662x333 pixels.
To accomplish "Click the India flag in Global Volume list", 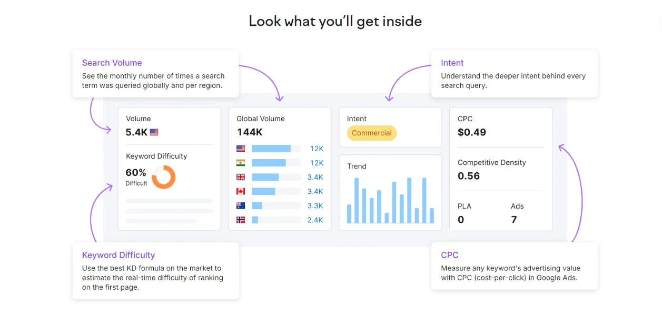I will click(241, 163).
